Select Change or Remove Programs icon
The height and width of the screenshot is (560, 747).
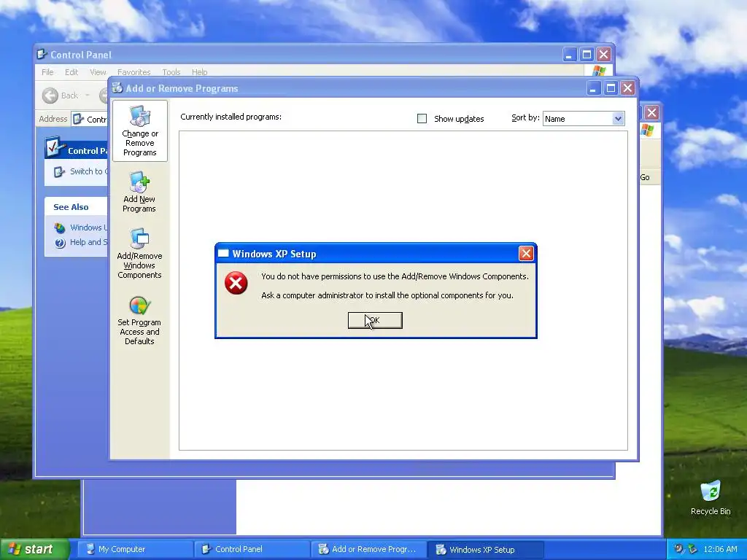point(139,131)
